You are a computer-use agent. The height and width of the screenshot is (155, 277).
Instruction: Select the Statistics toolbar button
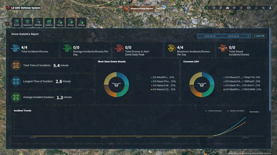tap(49, 22)
